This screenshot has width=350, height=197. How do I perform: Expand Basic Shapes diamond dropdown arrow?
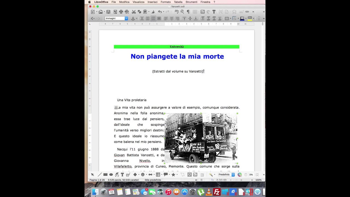point(139,175)
